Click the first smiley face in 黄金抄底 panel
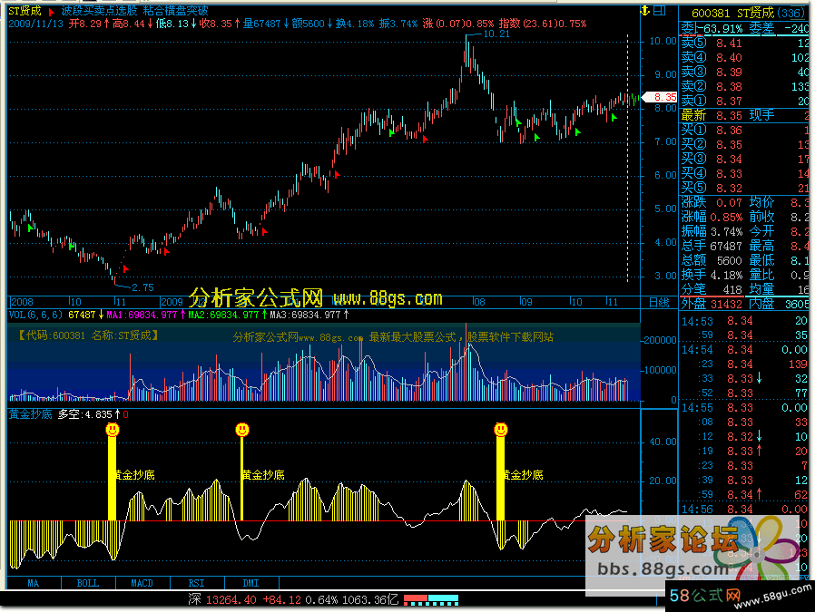 point(113,430)
